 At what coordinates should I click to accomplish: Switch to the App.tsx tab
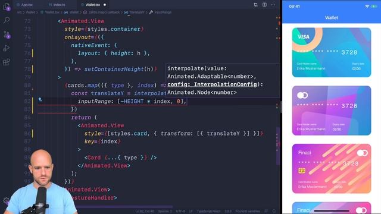[x=27, y=5]
